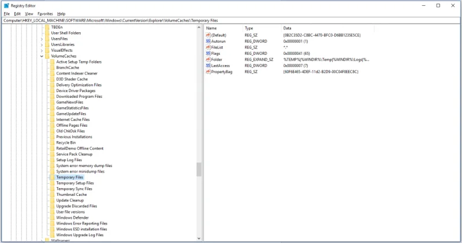Image resolution: width=462 pixels, height=243 pixels.
Task: Click the PropertyBag string value icon
Action: tap(208, 72)
